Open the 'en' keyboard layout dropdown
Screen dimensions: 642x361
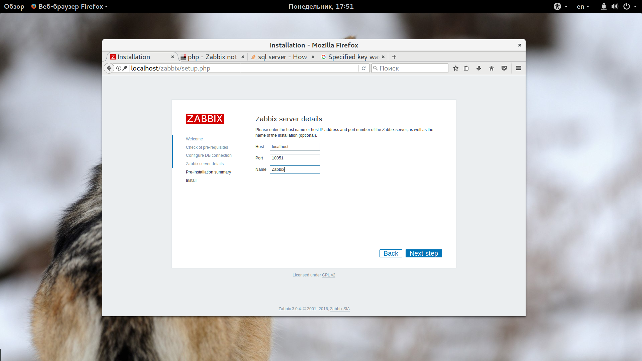click(x=583, y=6)
